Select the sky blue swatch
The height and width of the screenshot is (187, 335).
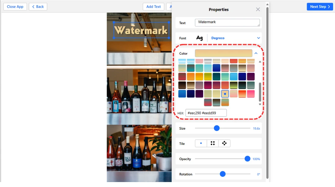pos(234,77)
